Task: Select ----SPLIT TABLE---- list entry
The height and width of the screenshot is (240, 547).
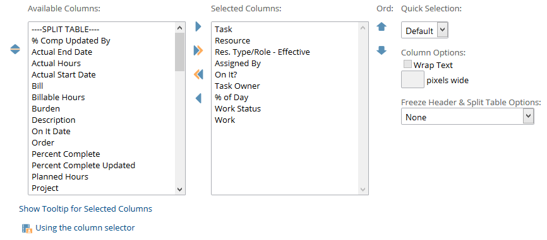Action: pos(66,29)
